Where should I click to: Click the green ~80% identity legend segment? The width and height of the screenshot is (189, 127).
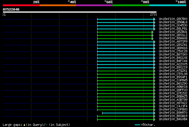tap(131, 5)
